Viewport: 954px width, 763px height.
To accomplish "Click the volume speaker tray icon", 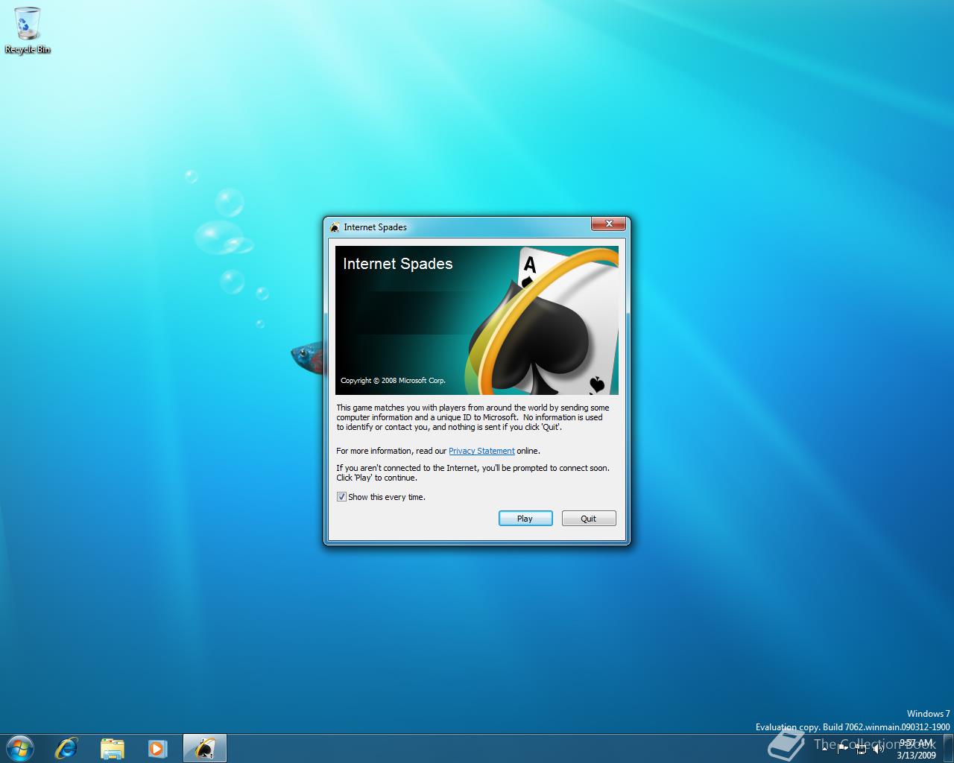I will click(x=879, y=749).
